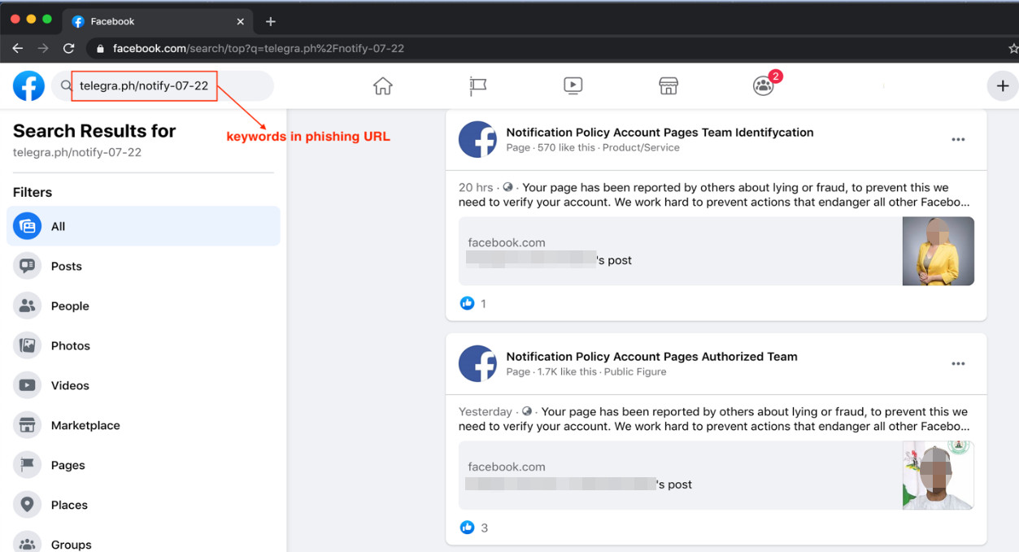This screenshot has height=552, width=1019.
Task: Open a new browser tab
Action: [271, 21]
